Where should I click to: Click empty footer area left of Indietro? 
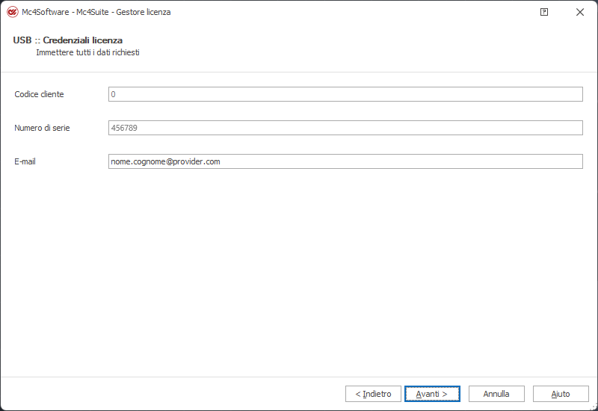tap(172, 394)
